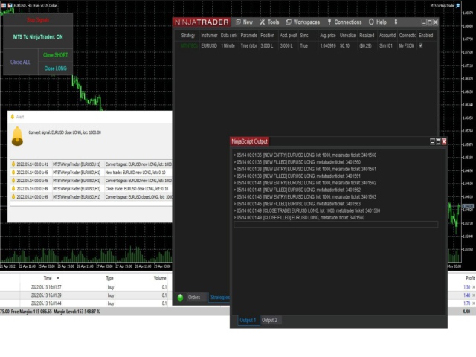The image size is (476, 357).
Task: Select the 2022.05.13 16:01:39 buy trade row
Action: pos(86,295)
